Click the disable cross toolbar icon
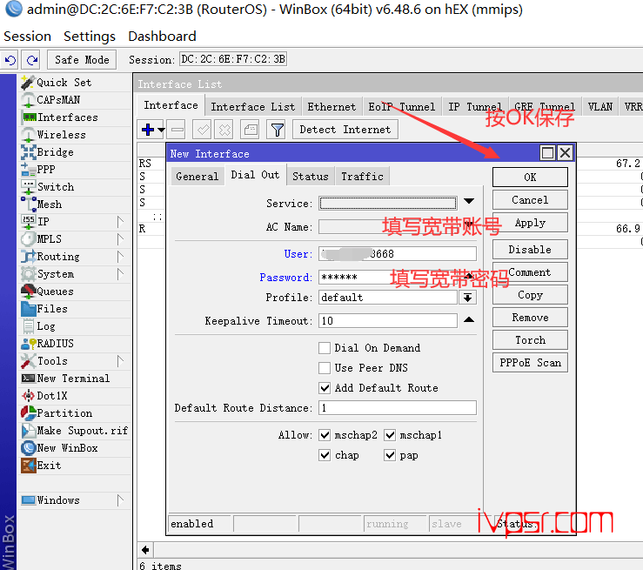Viewport: 643px width, 570px height. (224, 130)
